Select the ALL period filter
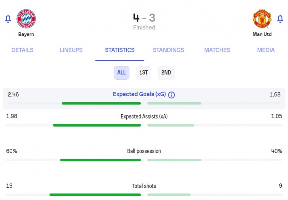The height and width of the screenshot is (200, 288). tap(121, 73)
